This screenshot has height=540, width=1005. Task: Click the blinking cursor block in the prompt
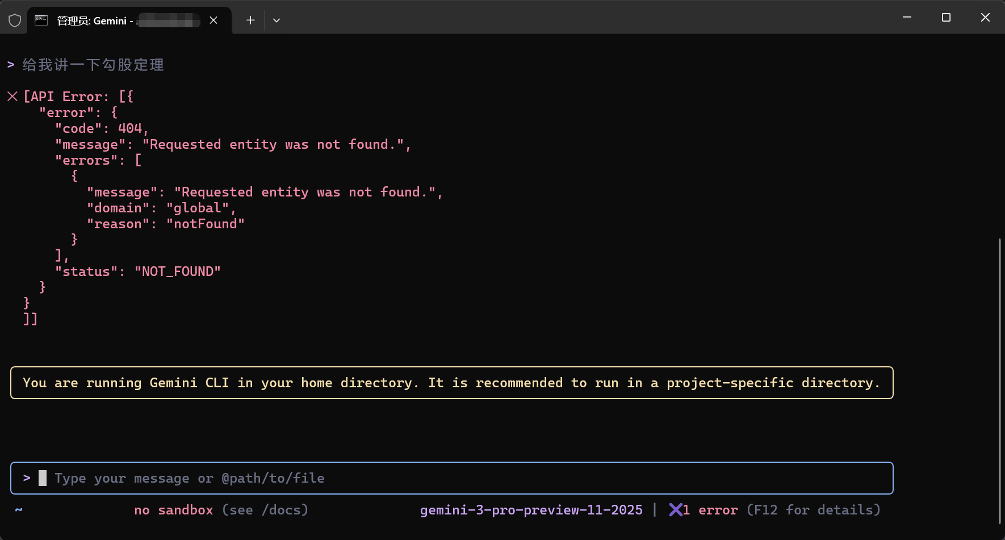[41, 478]
